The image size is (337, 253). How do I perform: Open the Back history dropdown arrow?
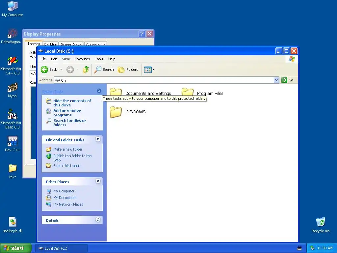[x=61, y=70]
